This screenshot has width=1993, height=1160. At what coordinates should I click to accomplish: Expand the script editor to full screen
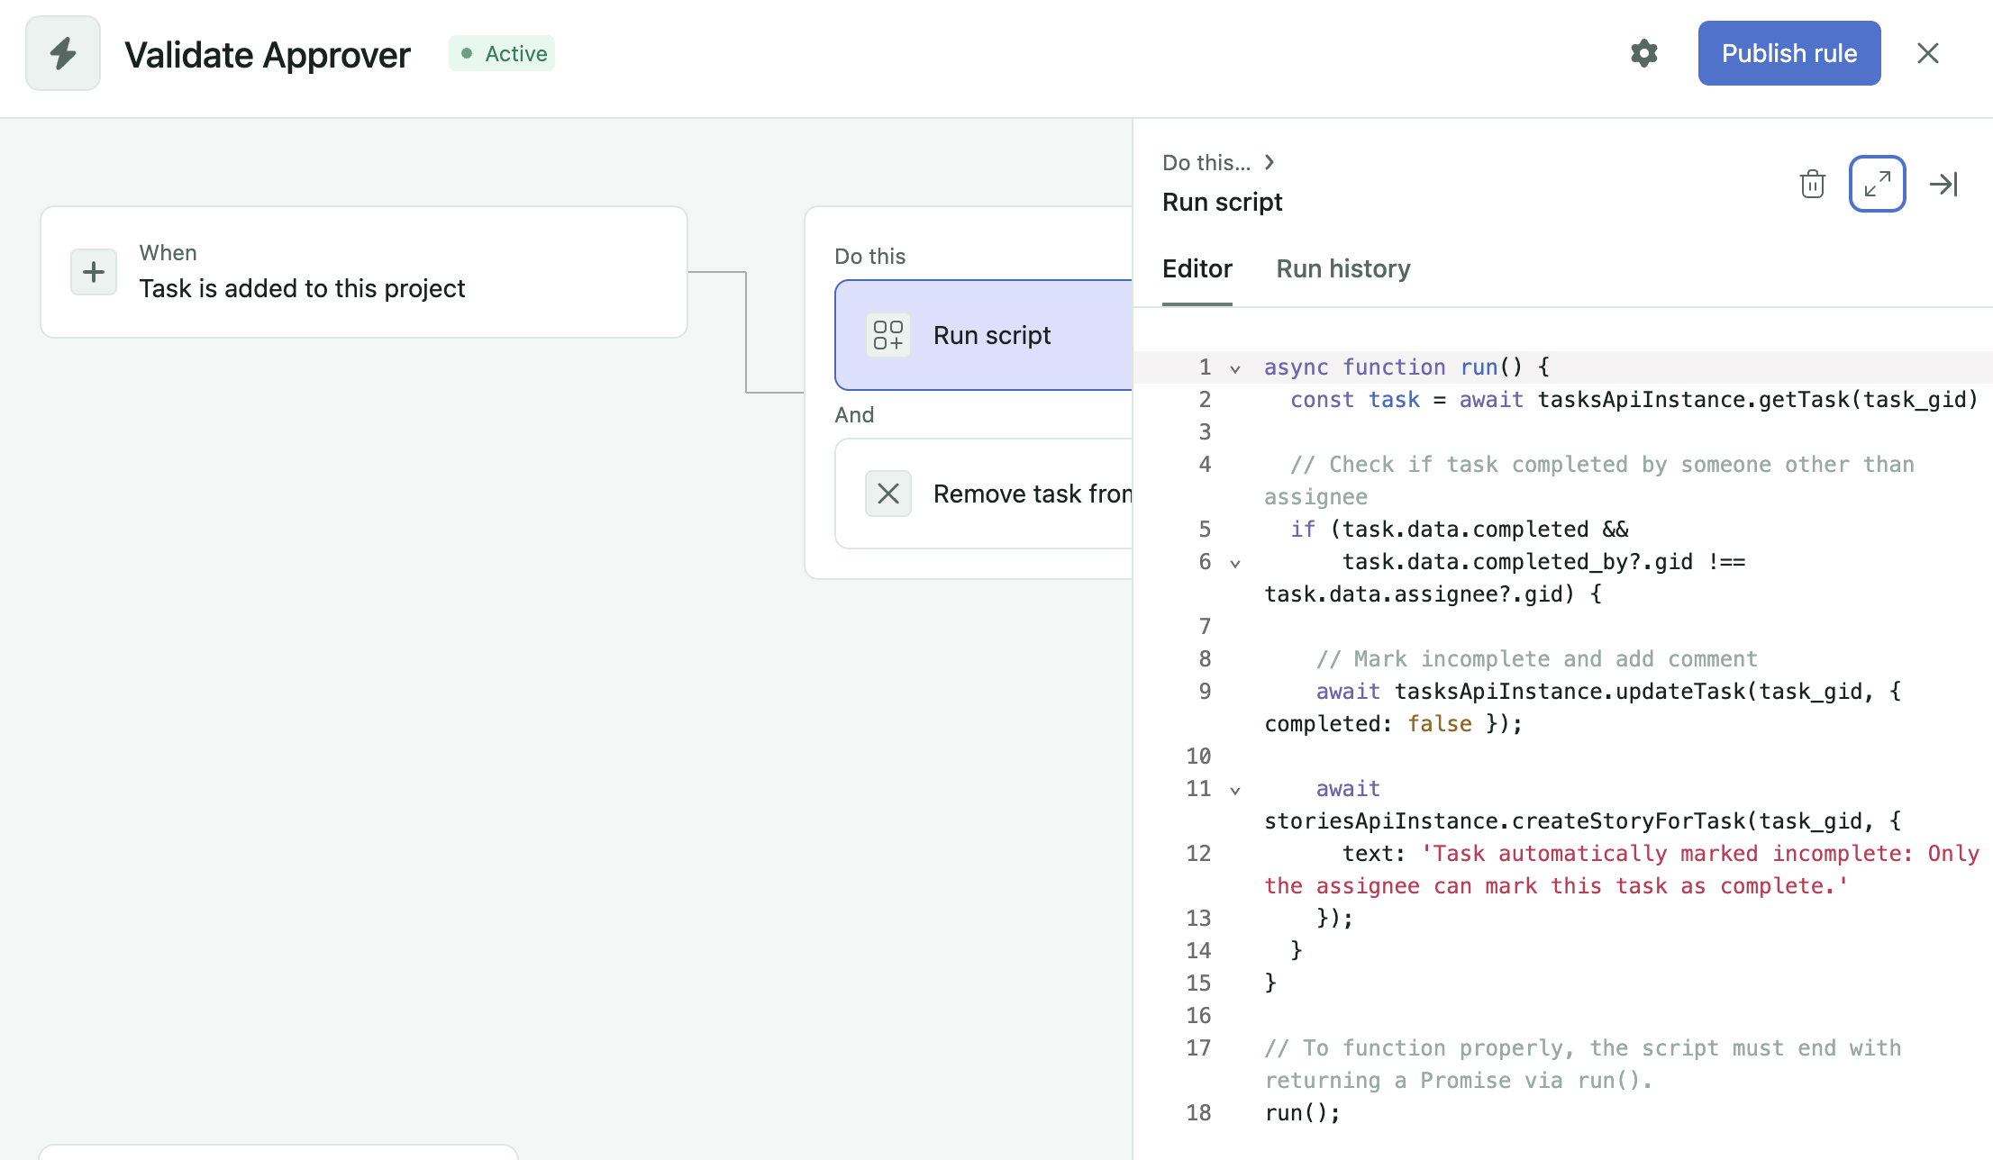click(1878, 184)
